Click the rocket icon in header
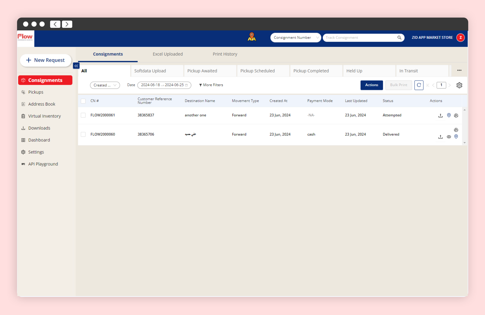 point(252,37)
